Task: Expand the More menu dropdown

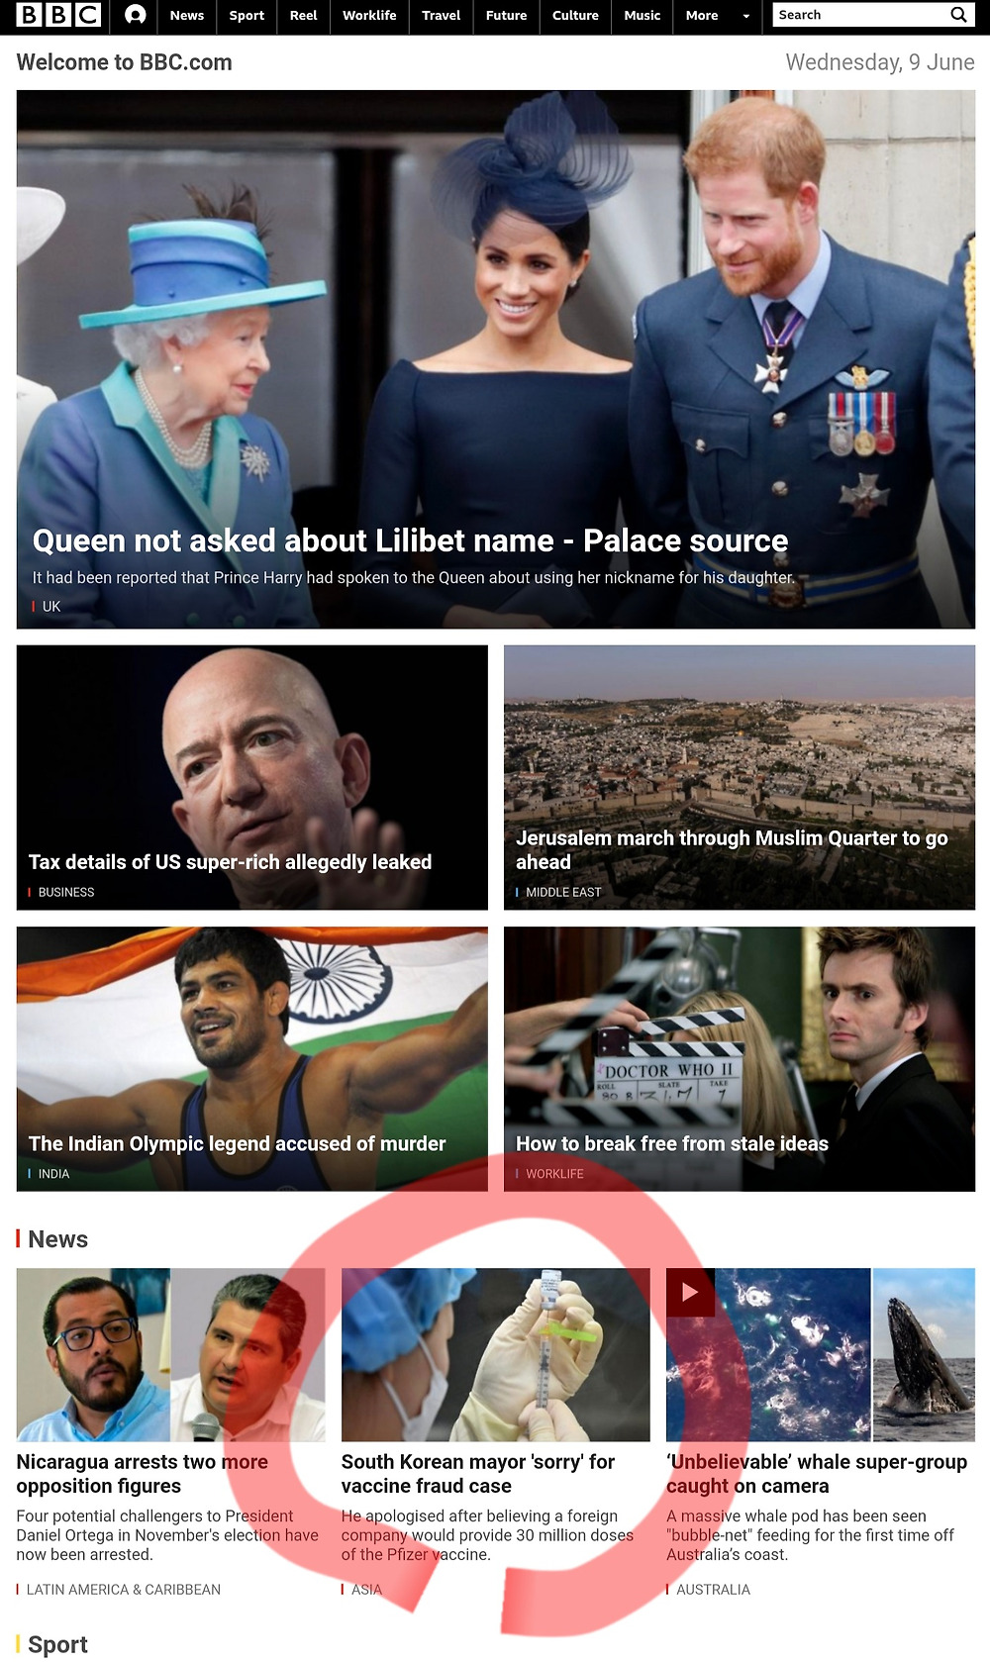Action: (x=718, y=16)
